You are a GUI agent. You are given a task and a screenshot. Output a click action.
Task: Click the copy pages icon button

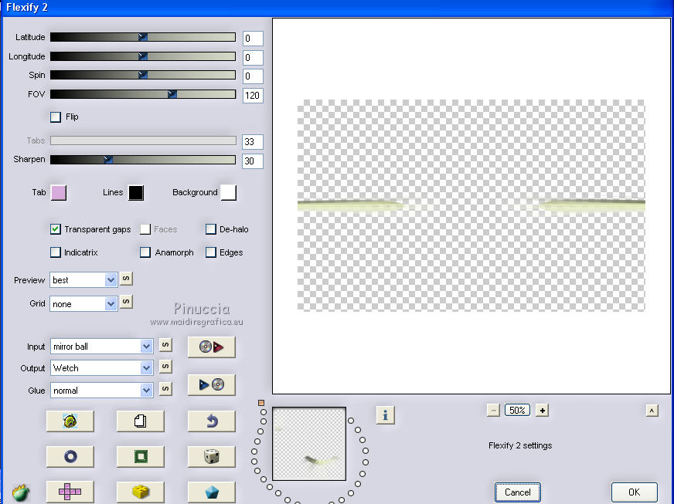point(140,421)
